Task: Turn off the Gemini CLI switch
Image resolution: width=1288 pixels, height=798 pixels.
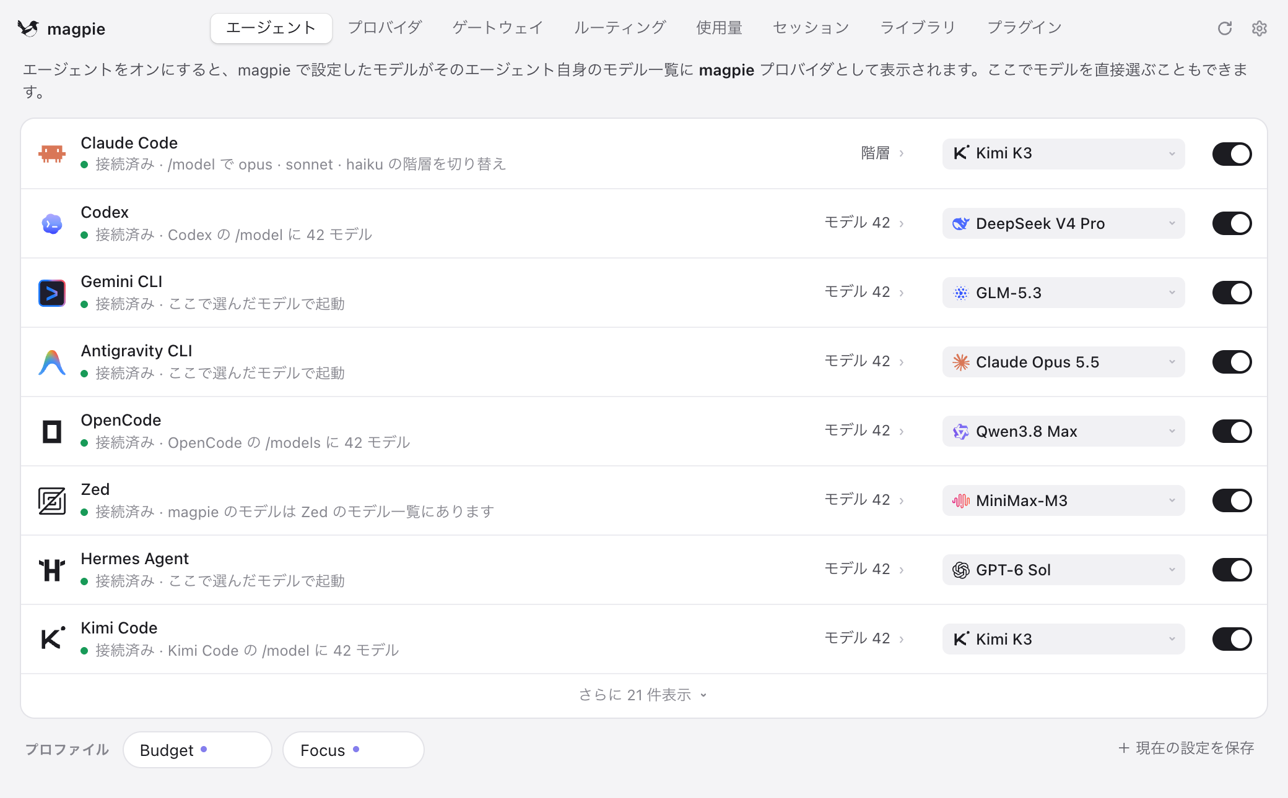Action: pos(1232,293)
